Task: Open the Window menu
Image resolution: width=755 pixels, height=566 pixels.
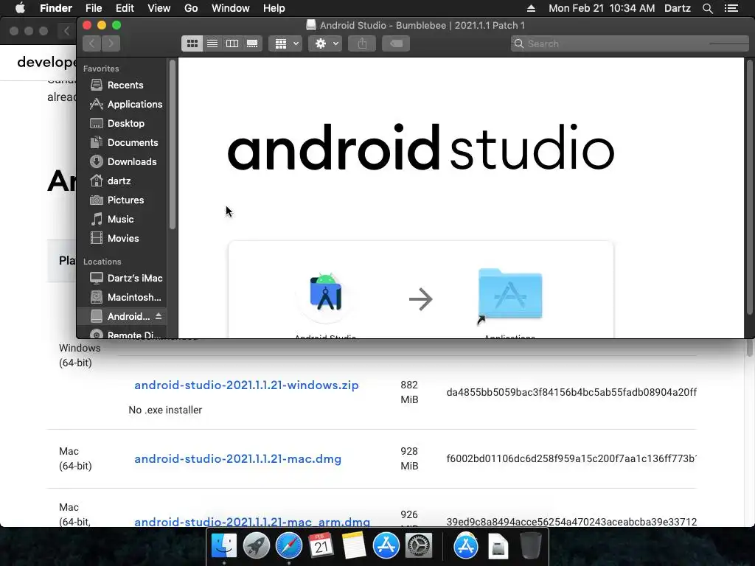Action: pyautogui.click(x=231, y=8)
